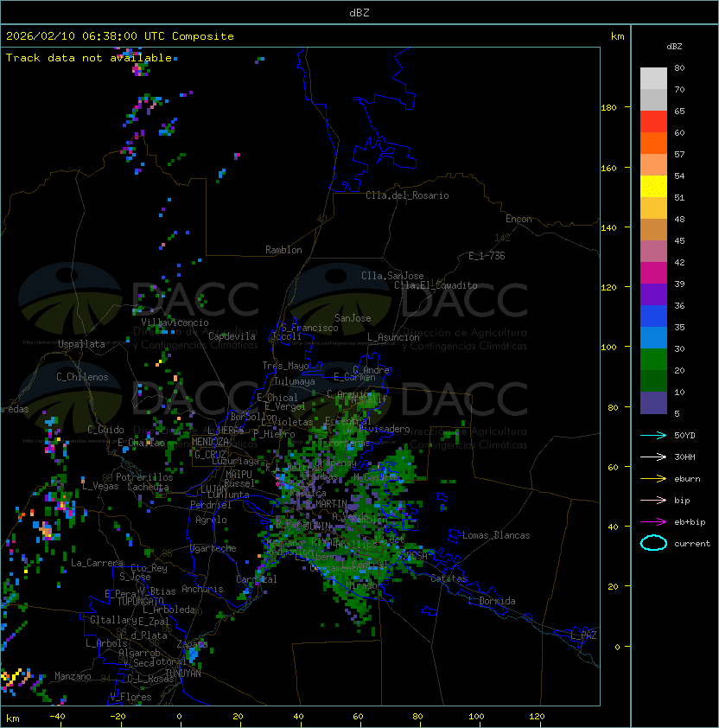
Task: Click the TUPUNGATO label
Action: coord(140,601)
